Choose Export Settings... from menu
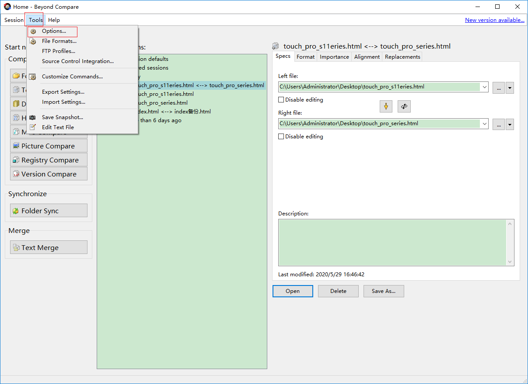The width and height of the screenshot is (528, 384). pyautogui.click(x=63, y=92)
